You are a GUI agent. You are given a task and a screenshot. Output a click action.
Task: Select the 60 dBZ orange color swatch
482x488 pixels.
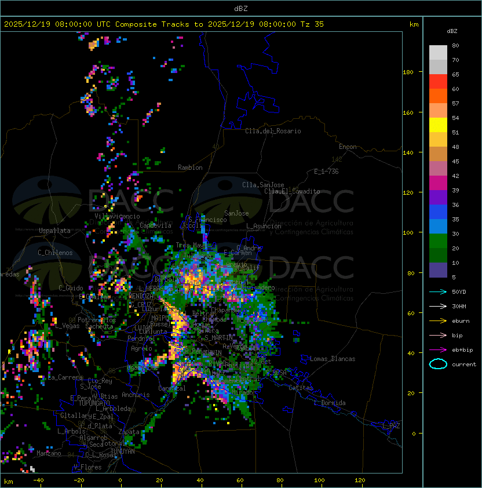pyautogui.click(x=438, y=96)
